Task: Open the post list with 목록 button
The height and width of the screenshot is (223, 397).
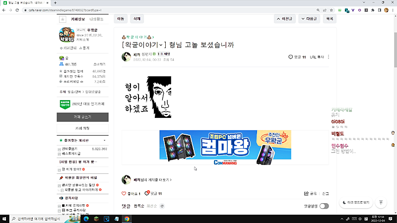Action: [x=330, y=19]
